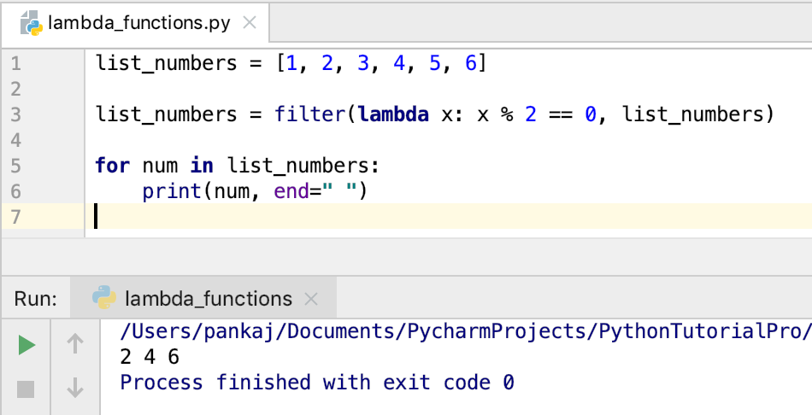The height and width of the screenshot is (415, 812).
Task: Click the Python icon on the run tab
Action: coord(104,297)
